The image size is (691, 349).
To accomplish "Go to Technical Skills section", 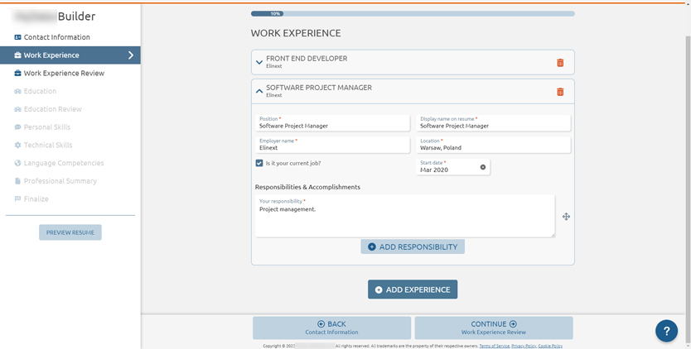I will tap(47, 145).
